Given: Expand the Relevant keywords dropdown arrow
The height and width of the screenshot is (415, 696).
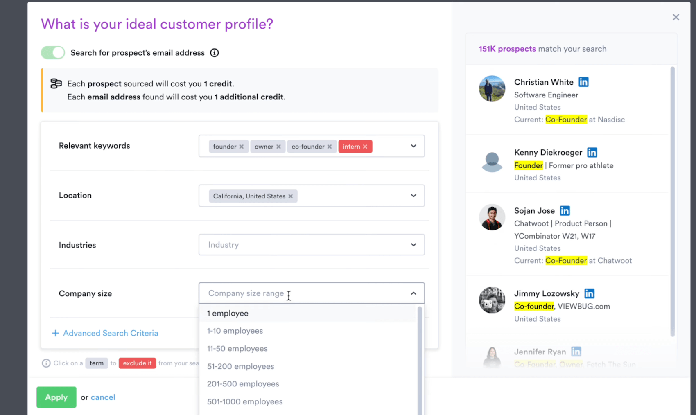Looking at the screenshot, I should click(414, 146).
